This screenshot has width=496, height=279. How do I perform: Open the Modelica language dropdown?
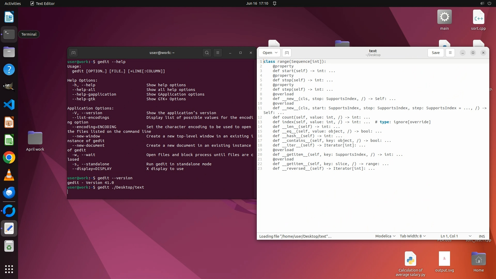(x=385, y=236)
